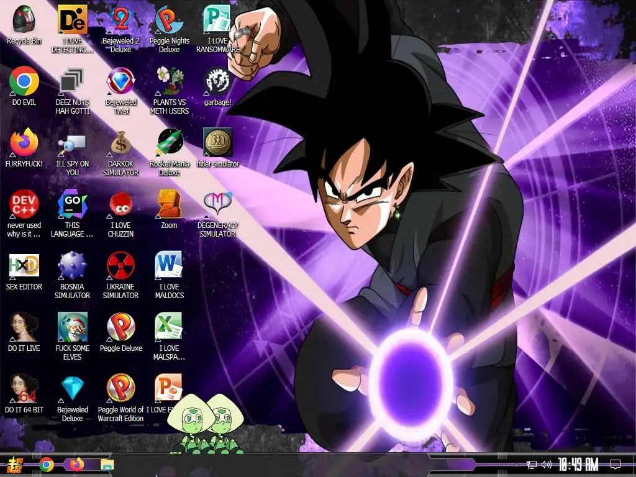Open the Start menu button
Screen dimensions: 636x477
[15, 465]
